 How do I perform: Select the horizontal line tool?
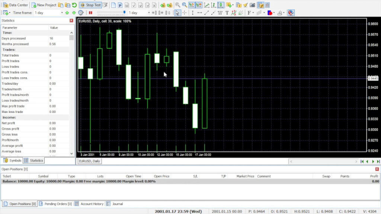199,13
